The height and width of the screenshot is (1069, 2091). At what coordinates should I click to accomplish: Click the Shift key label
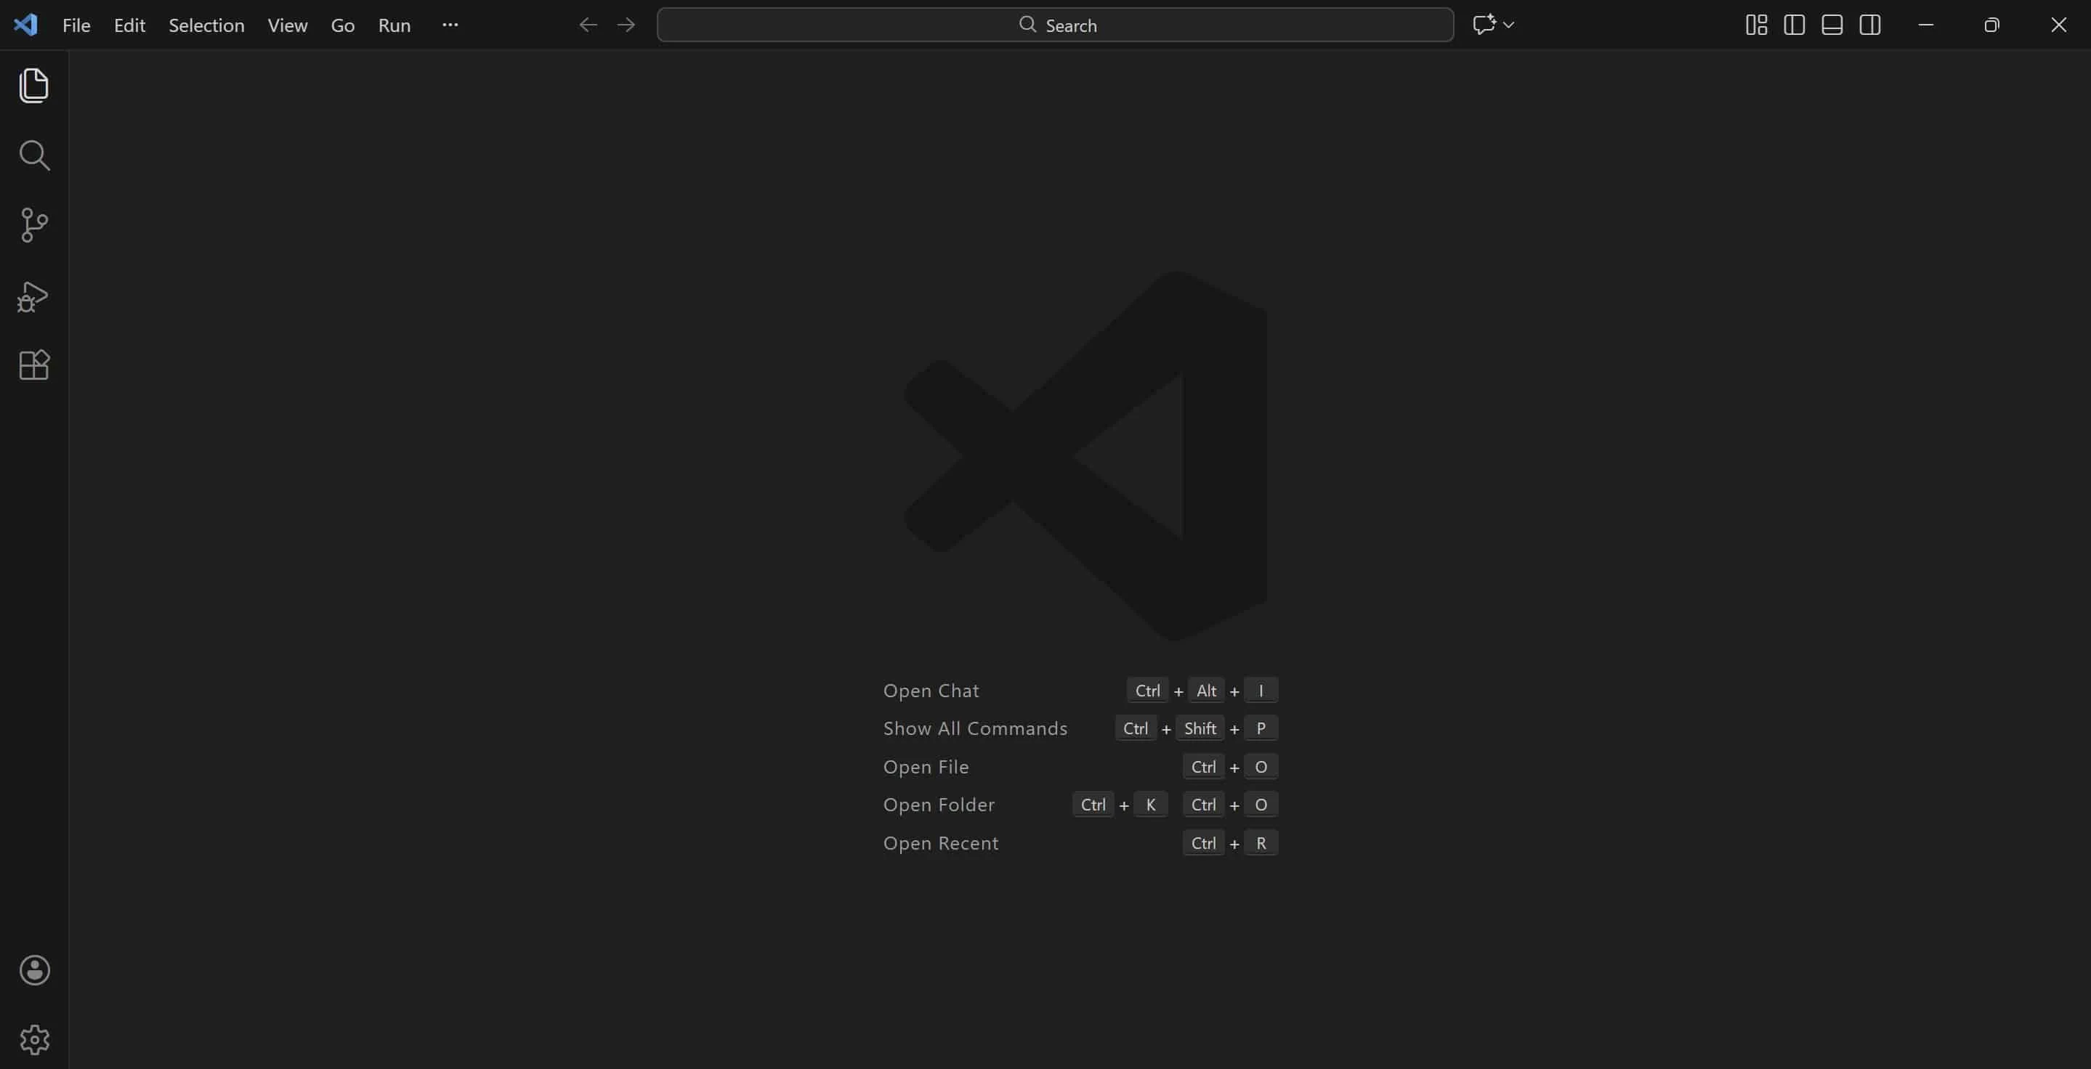1200,728
